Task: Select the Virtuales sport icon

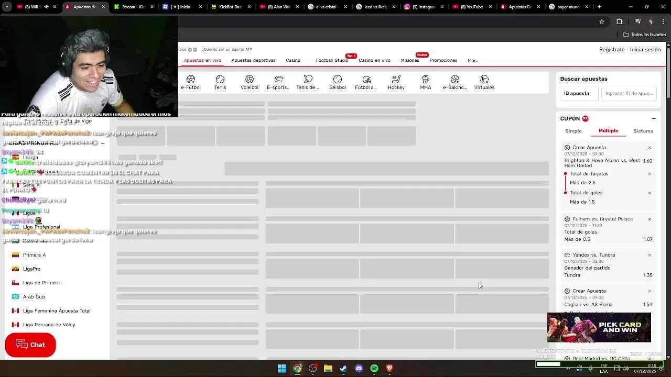Action: [484, 82]
